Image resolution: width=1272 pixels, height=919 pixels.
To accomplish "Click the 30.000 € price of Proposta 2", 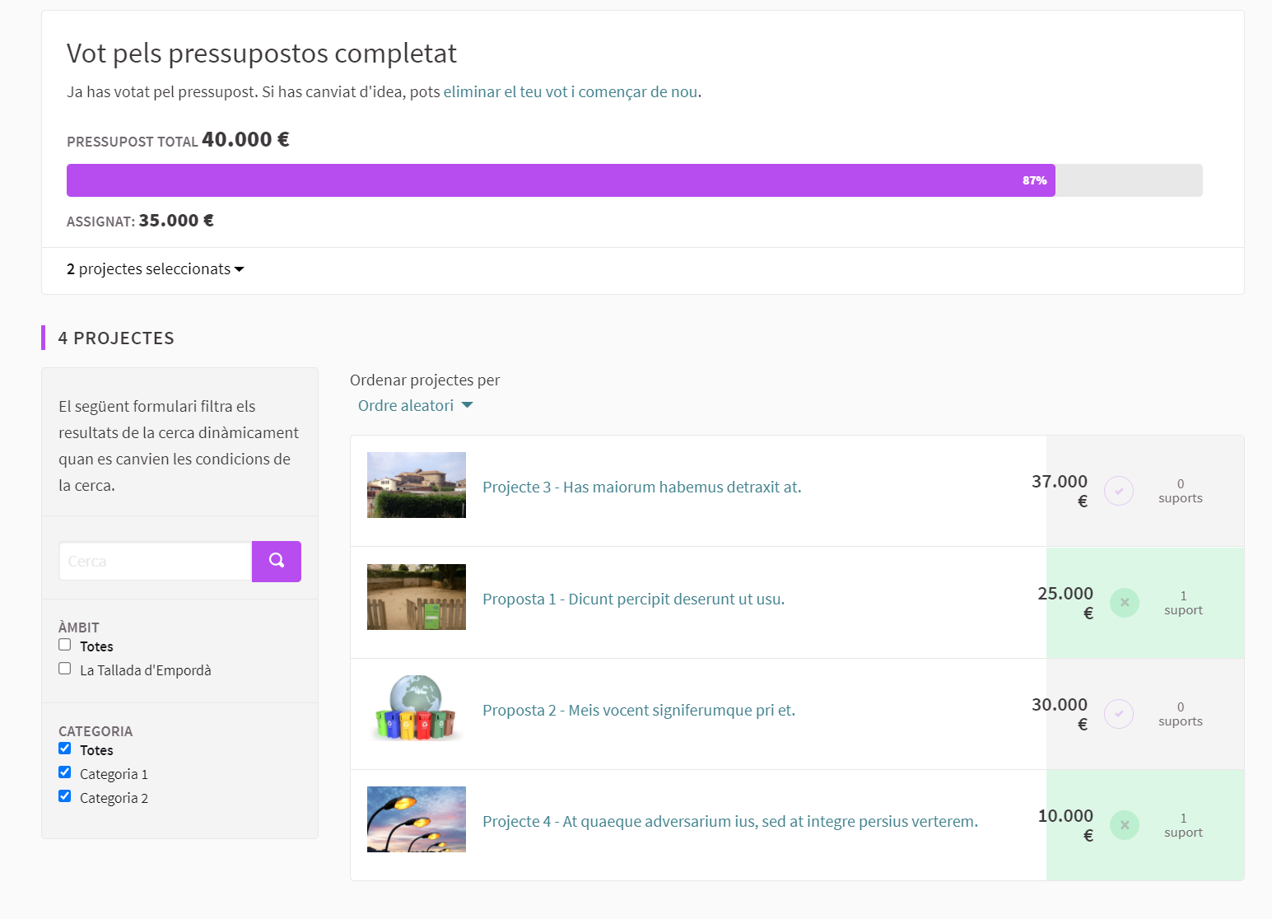I will pyautogui.click(x=1060, y=714).
